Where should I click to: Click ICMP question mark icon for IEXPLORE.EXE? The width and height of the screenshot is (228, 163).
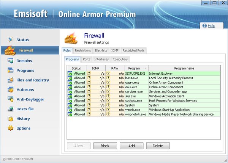[89, 73]
